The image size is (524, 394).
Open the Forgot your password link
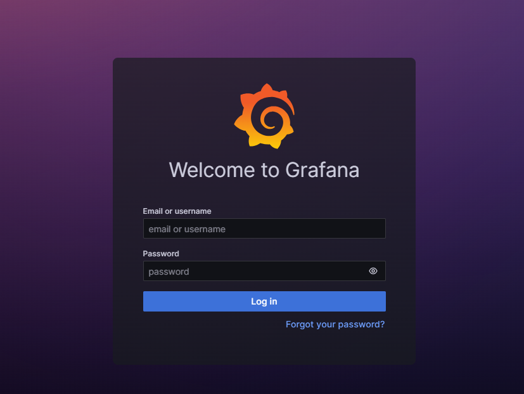pyautogui.click(x=335, y=324)
